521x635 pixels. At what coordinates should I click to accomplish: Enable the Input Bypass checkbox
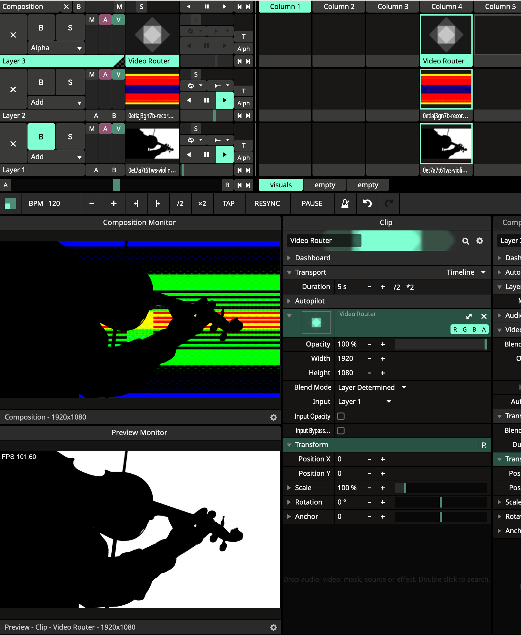(341, 431)
